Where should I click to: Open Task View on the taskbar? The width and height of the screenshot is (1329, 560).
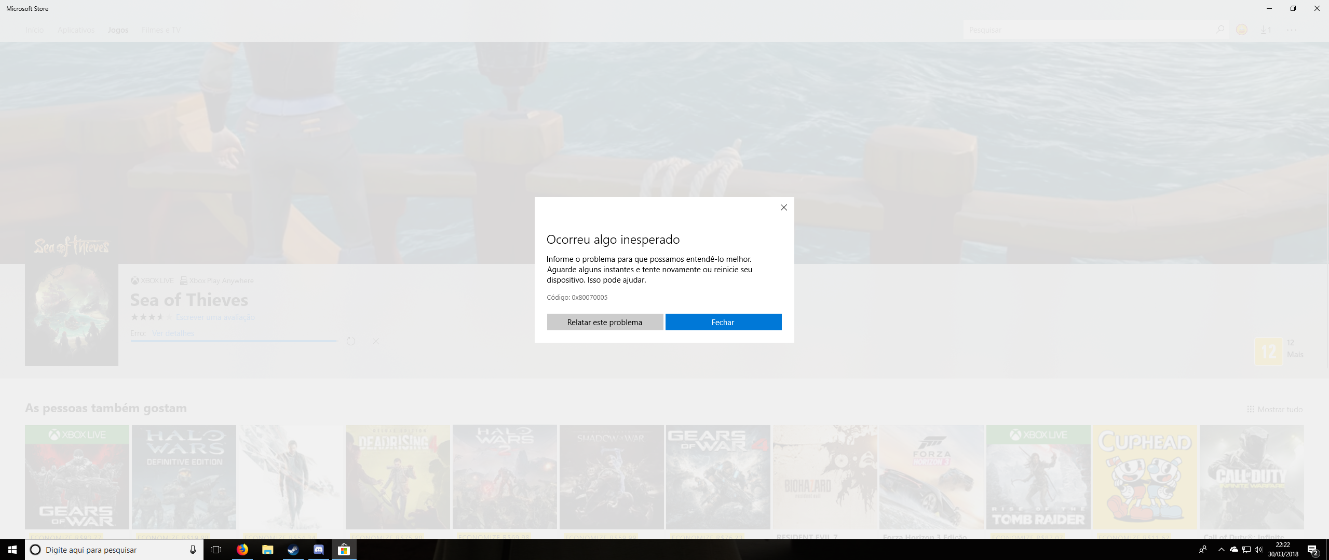216,550
